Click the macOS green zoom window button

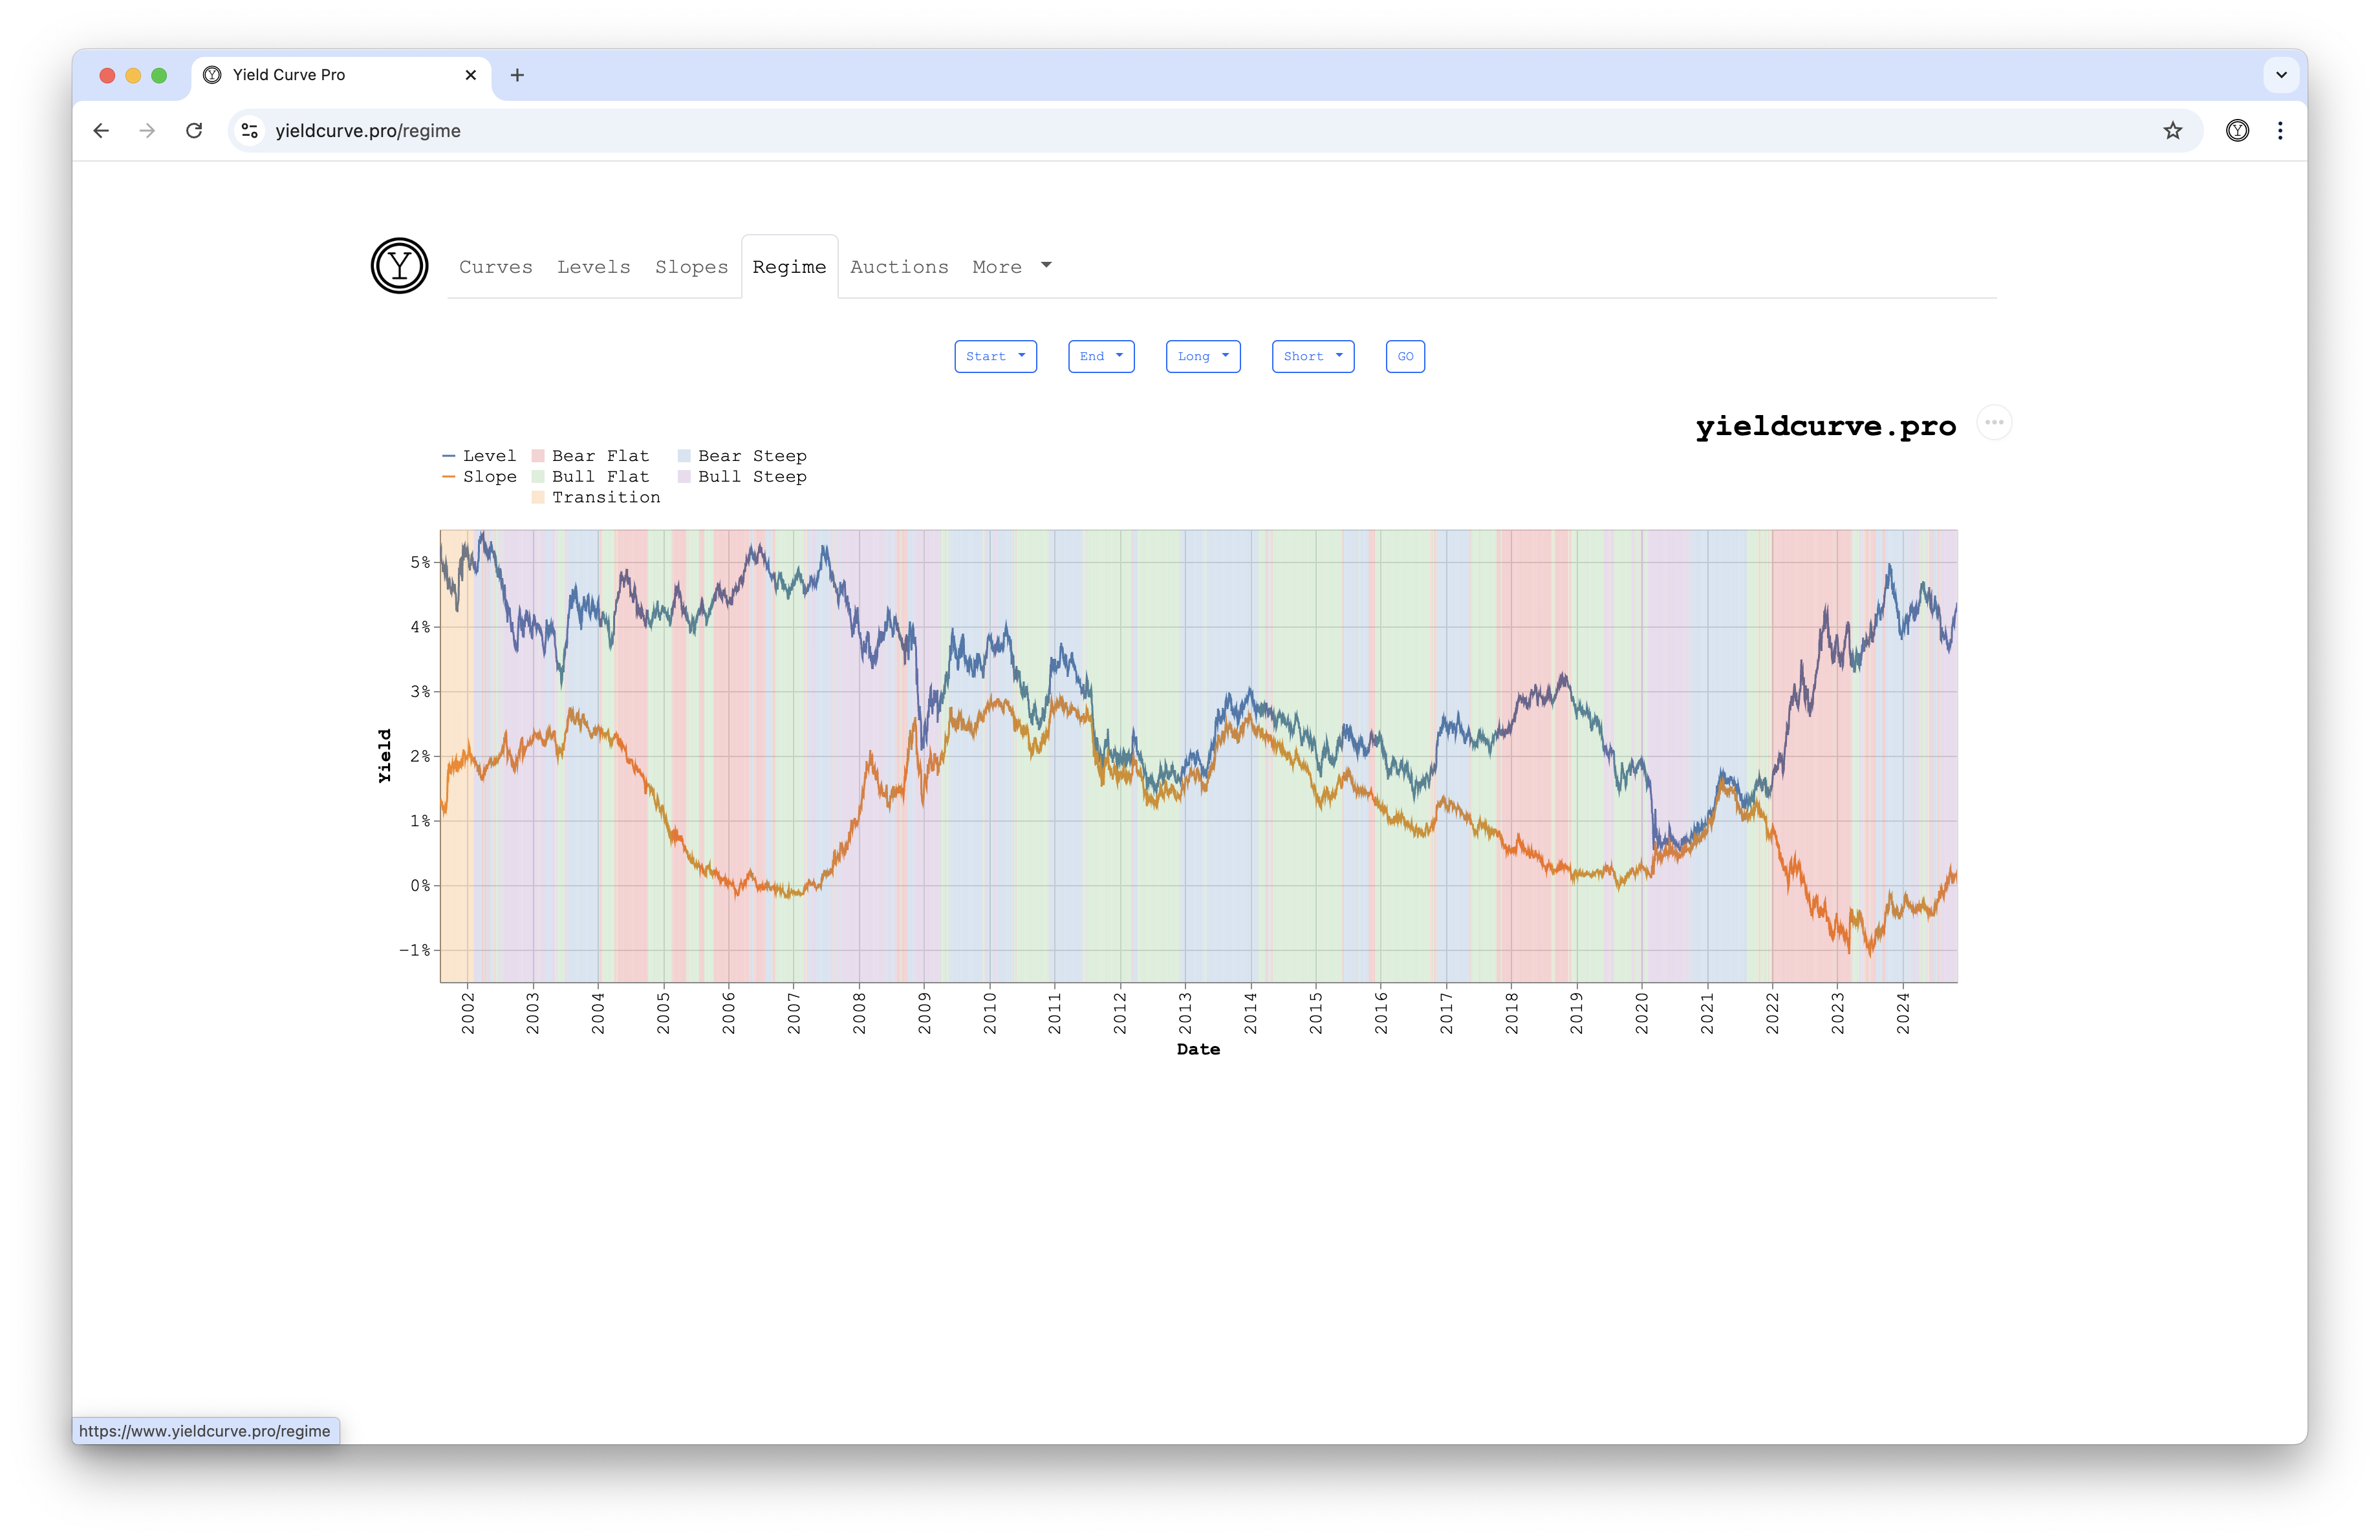(159, 75)
